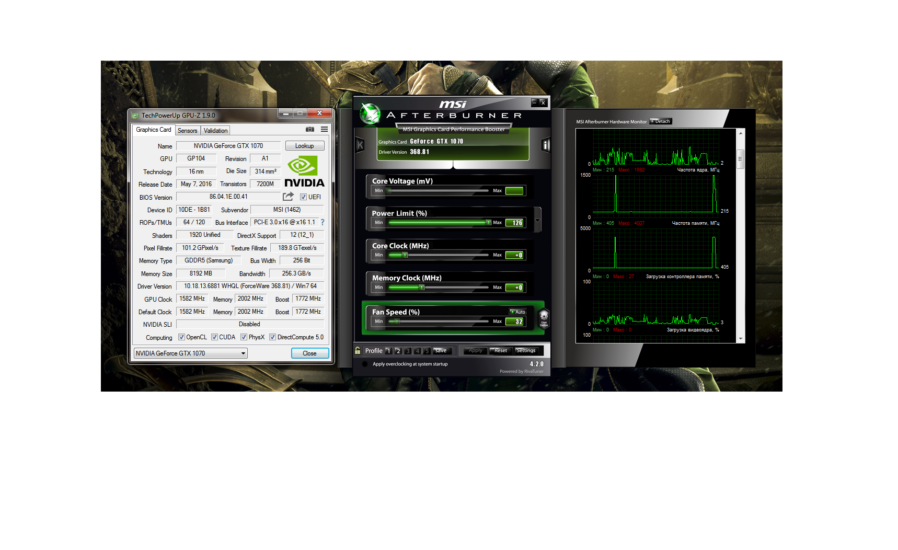Switch to the Sensors tab
The image size is (898, 550).
click(x=187, y=131)
